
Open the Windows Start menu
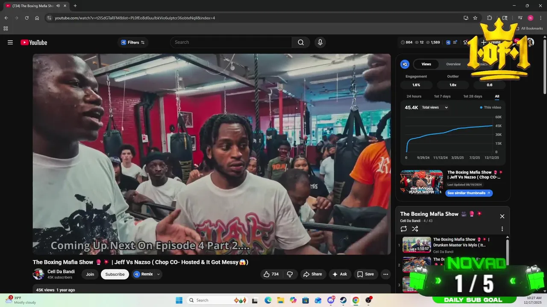pyautogui.click(x=179, y=300)
